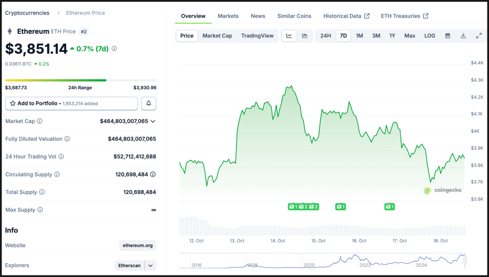This screenshot has height=277, width=489.
Task: Open the ethereum.org website link
Action: (138, 246)
